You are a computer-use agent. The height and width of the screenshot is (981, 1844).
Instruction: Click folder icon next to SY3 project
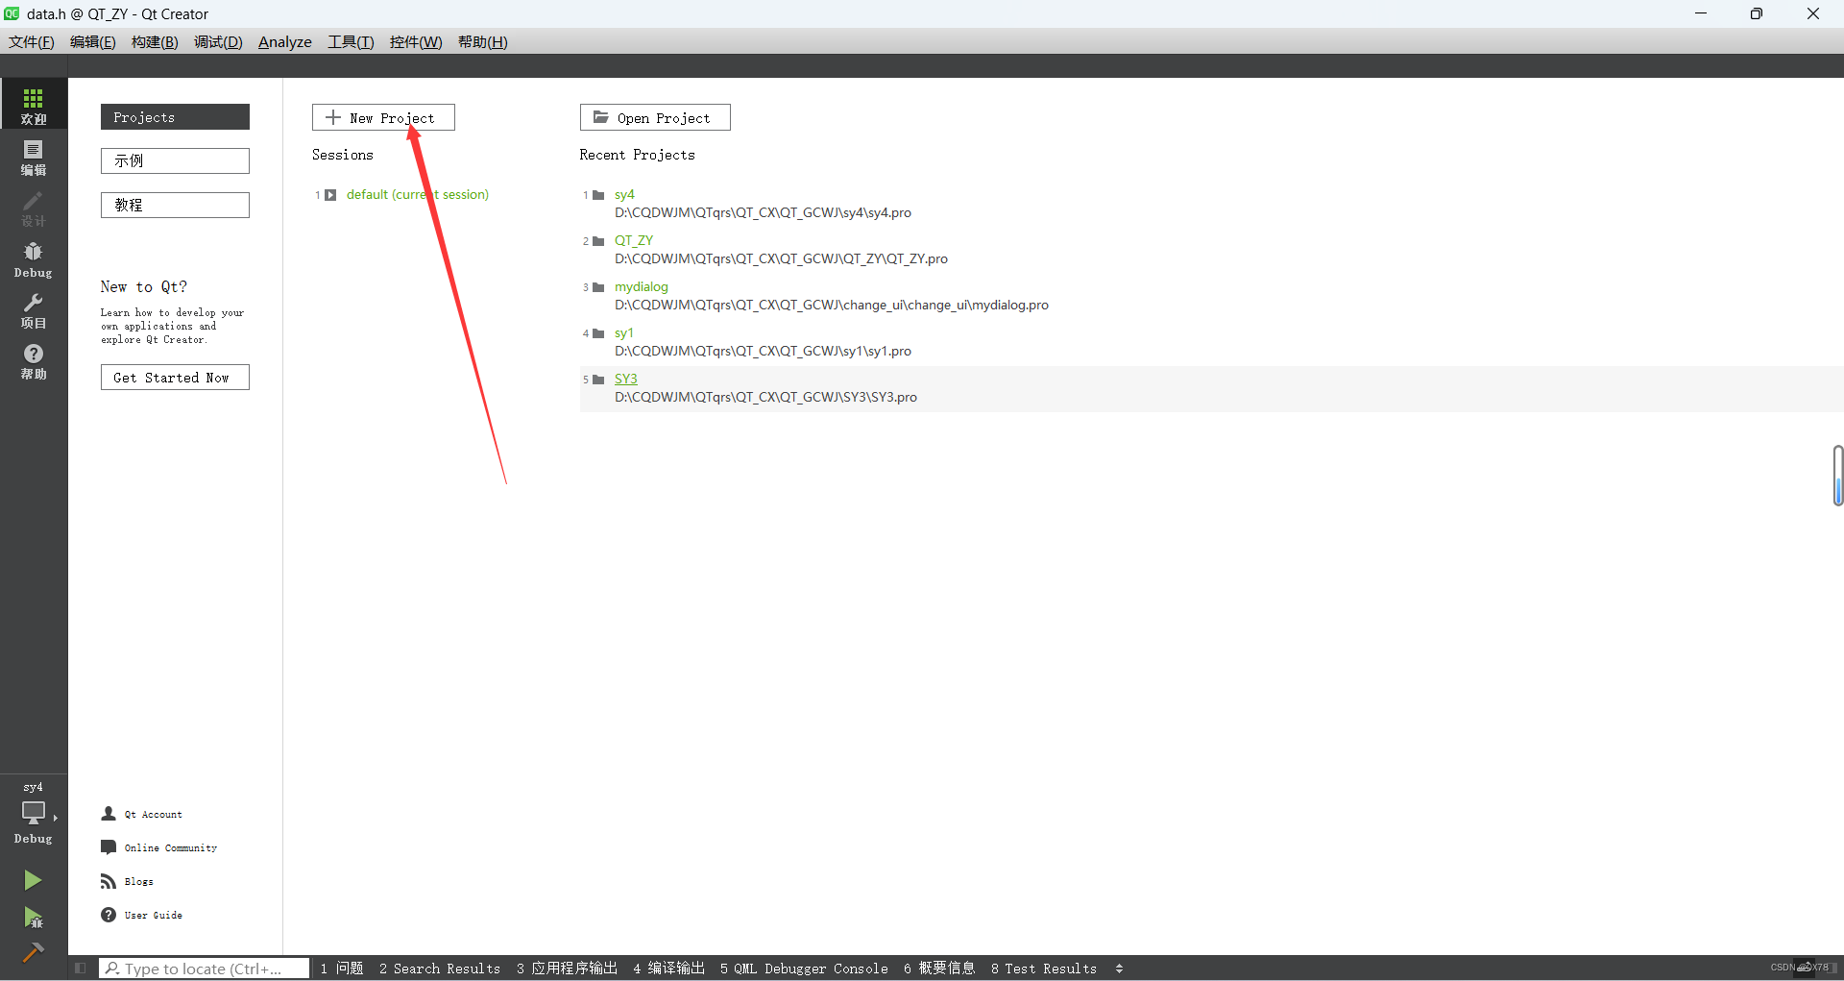click(x=598, y=380)
